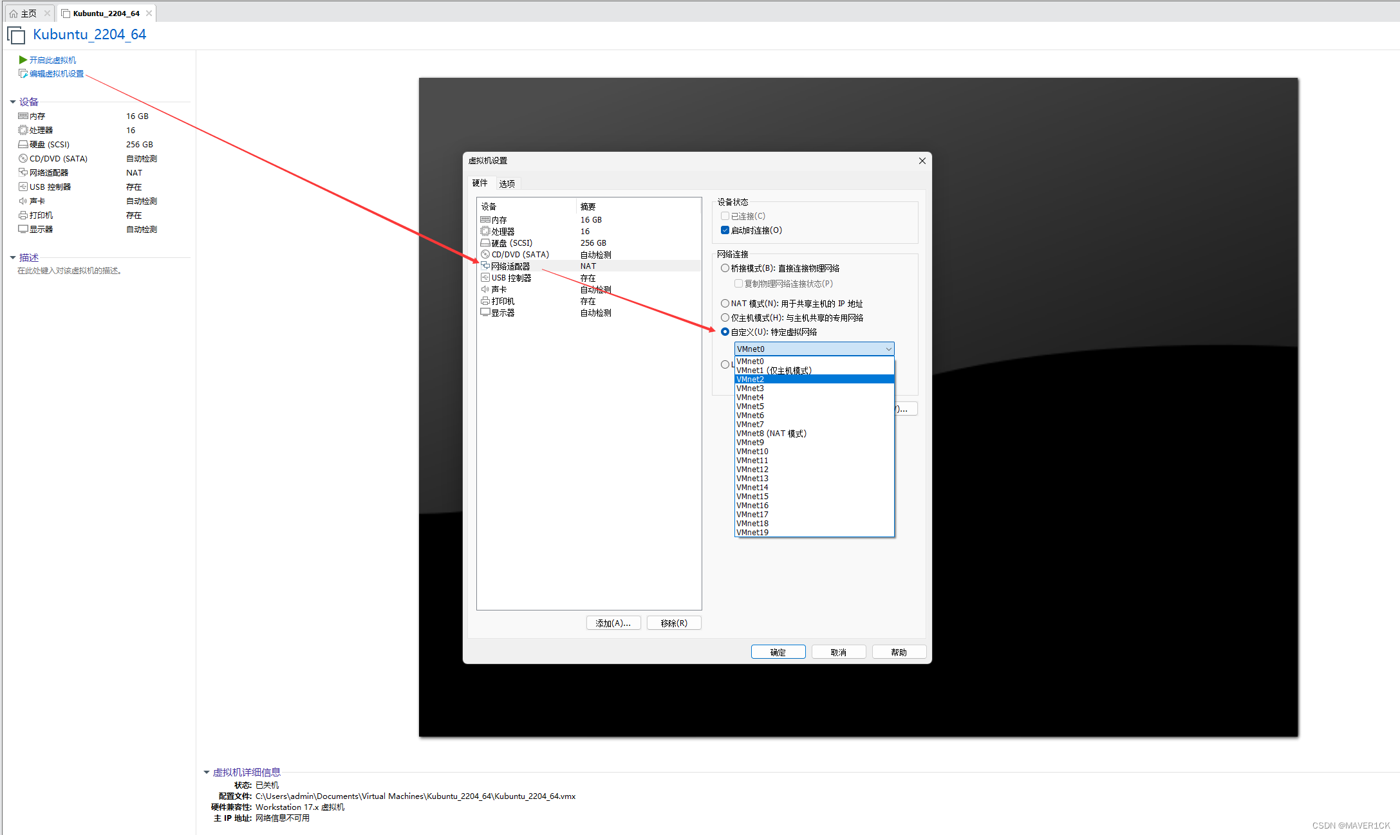Select the sound card speaker icon in dialog

click(x=485, y=289)
